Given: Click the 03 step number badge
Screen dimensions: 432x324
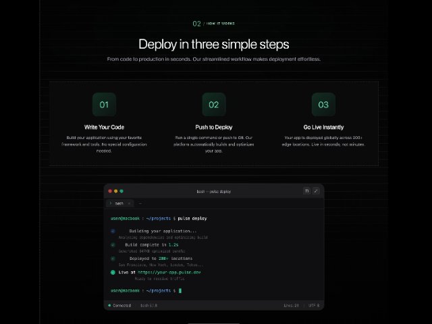Looking at the screenshot, I should coord(323,105).
